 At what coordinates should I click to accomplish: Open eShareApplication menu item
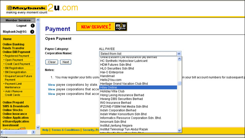click(x=16, y=121)
